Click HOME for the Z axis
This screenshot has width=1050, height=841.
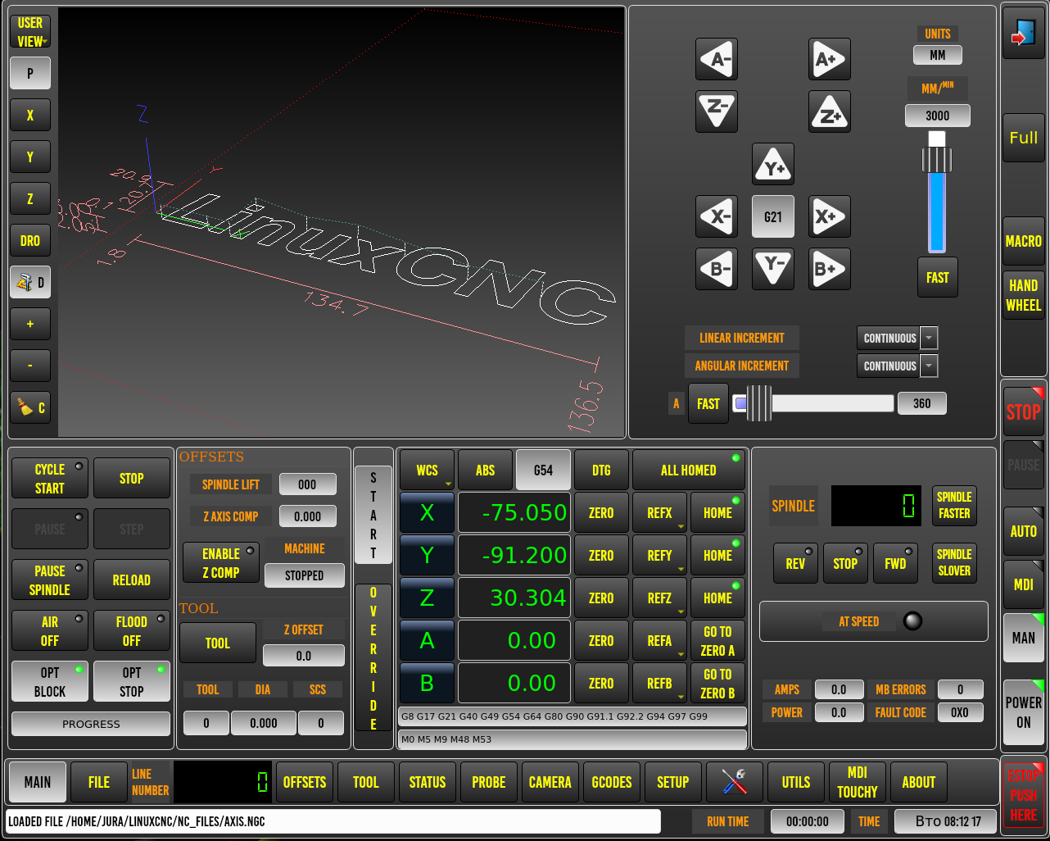point(718,598)
